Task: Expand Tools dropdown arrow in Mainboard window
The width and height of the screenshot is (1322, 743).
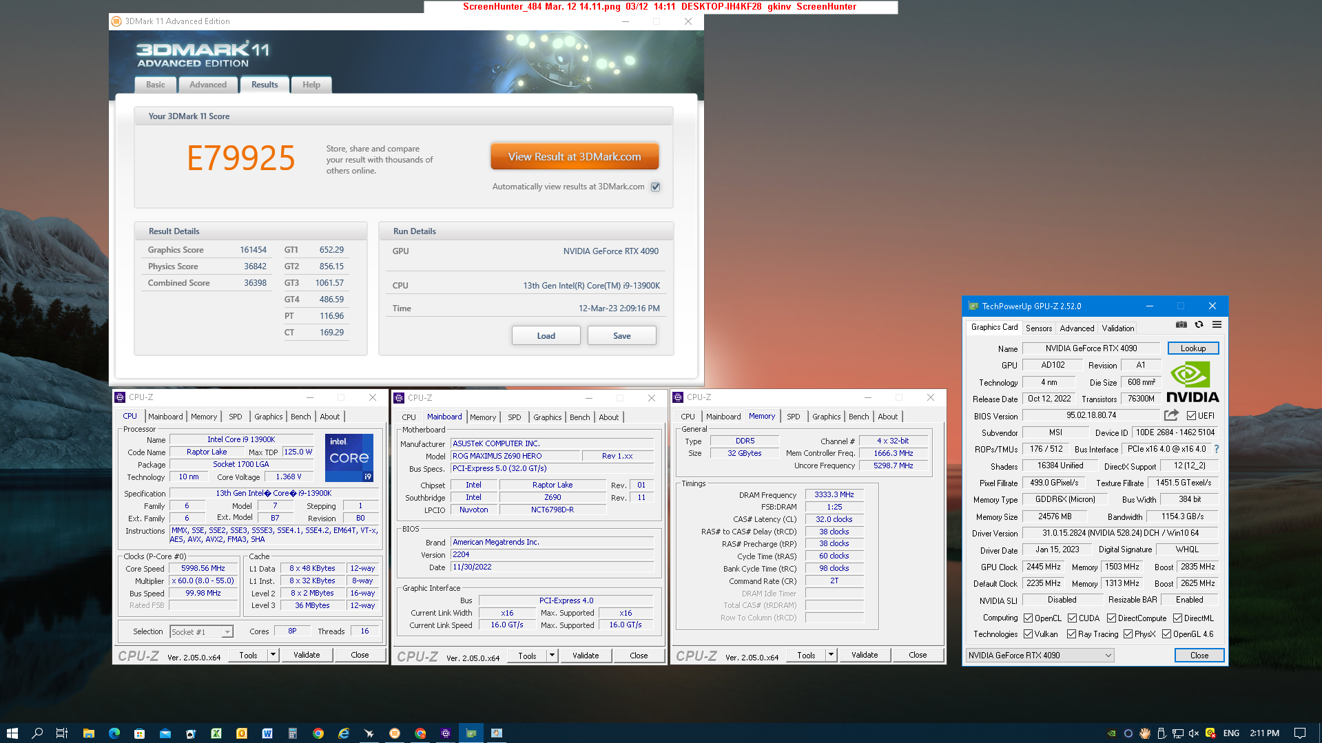Action: click(552, 656)
